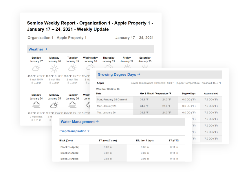Click the '3 mph NNW' wind reading

click(36, 79)
